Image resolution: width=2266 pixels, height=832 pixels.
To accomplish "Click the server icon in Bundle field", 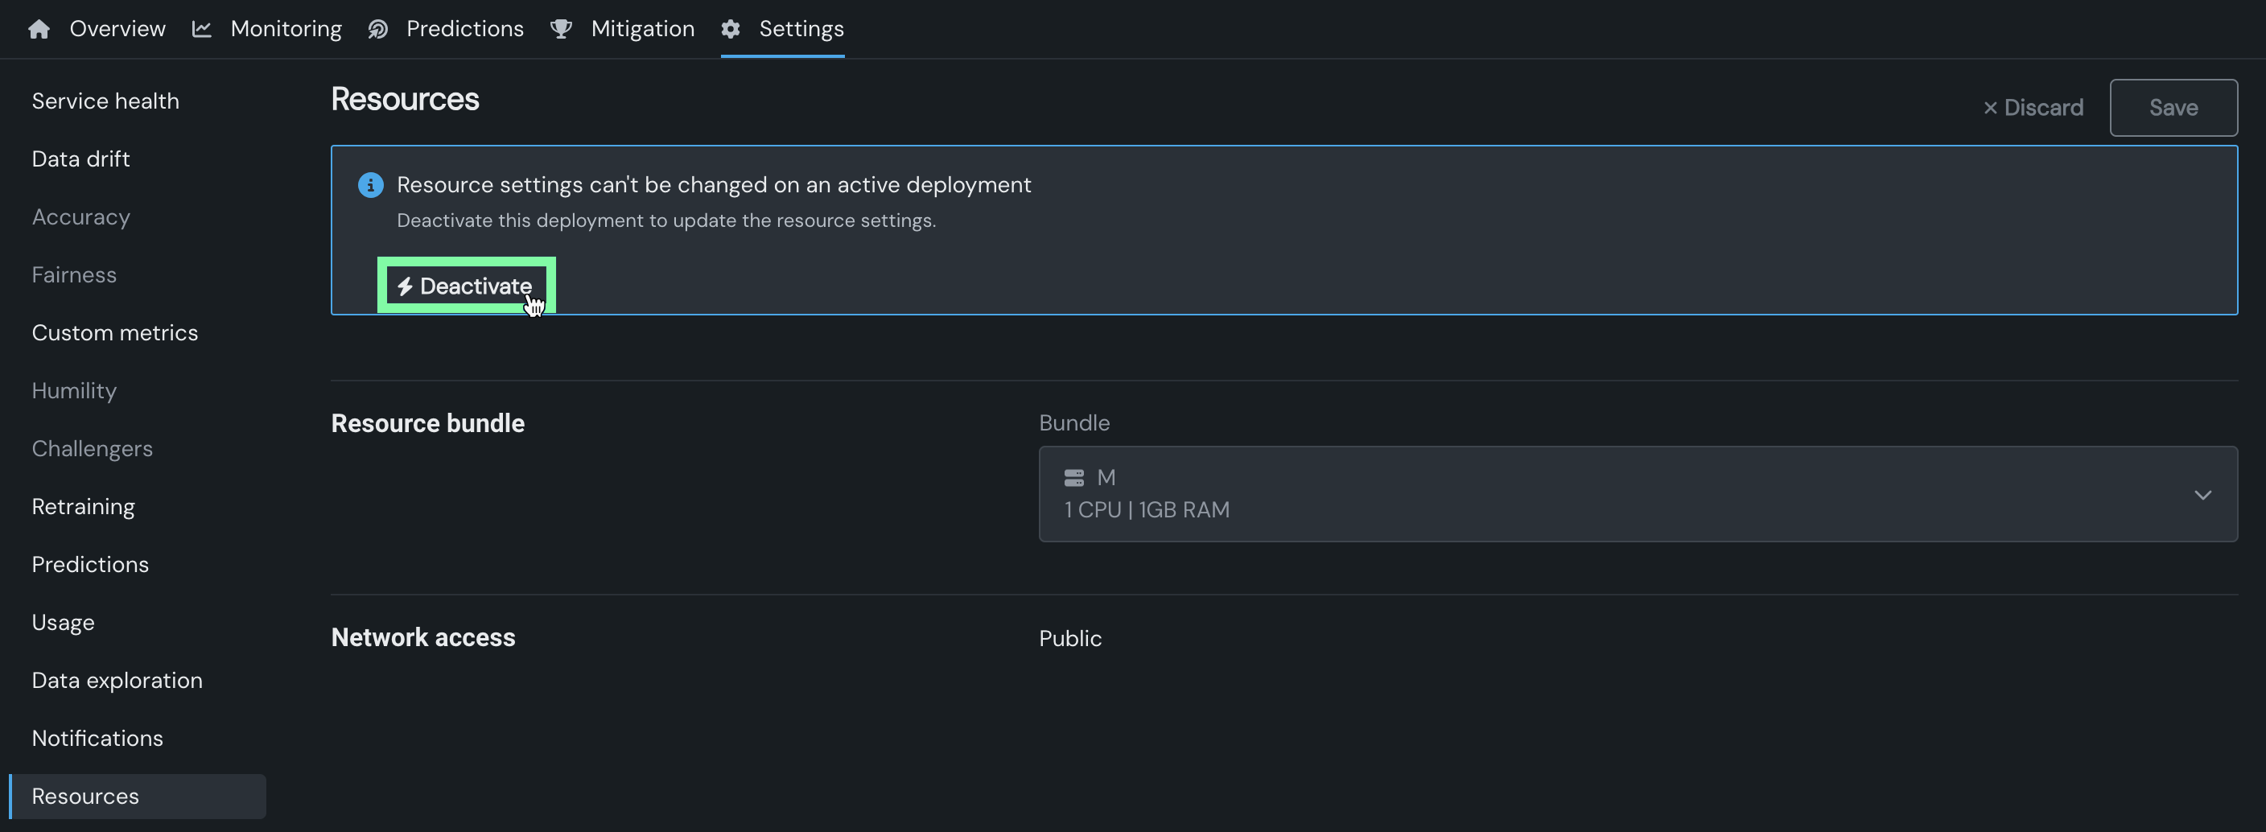I will tap(1074, 478).
